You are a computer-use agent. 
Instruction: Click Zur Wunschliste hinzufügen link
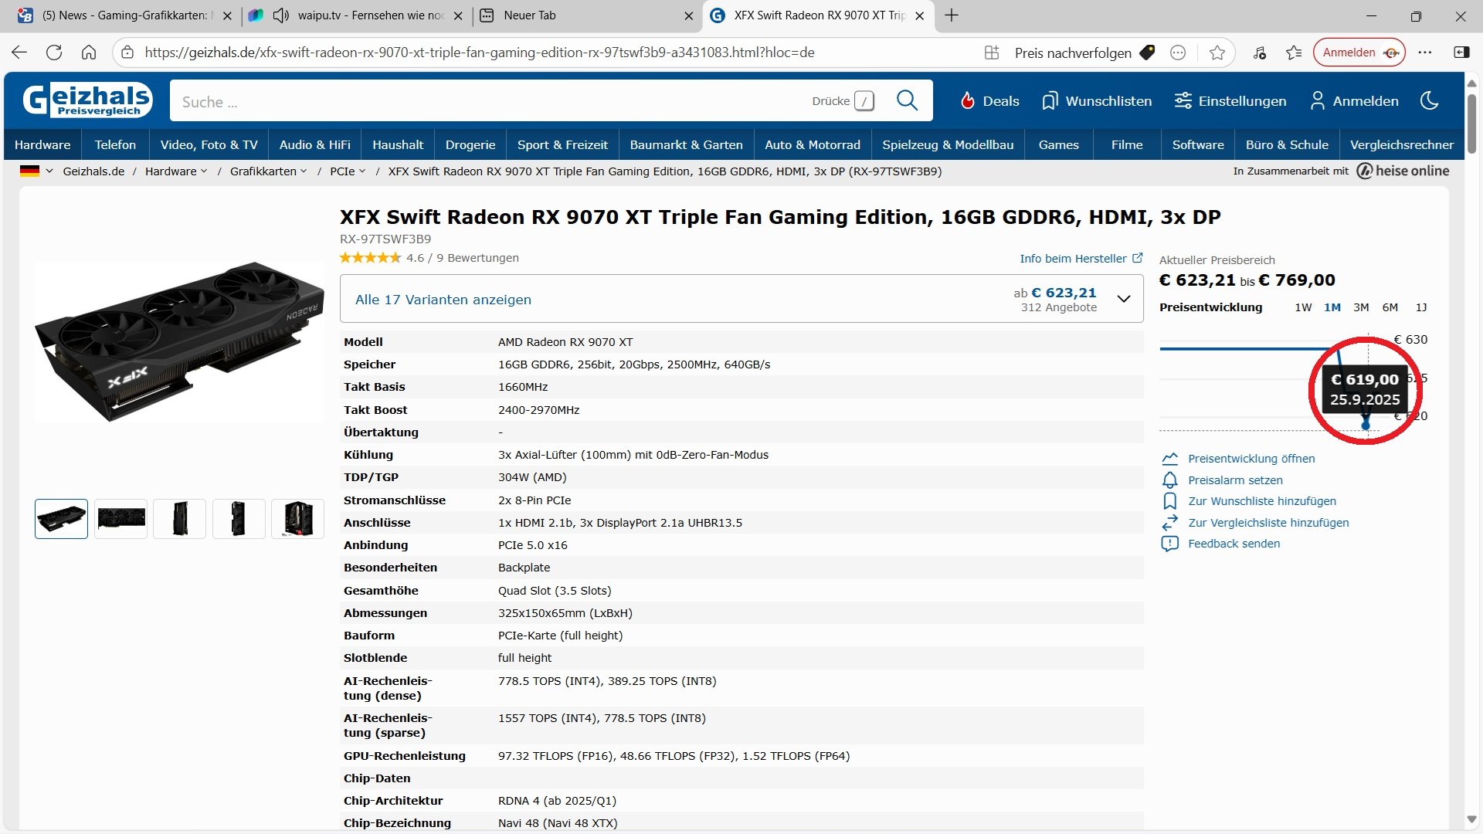click(1261, 501)
